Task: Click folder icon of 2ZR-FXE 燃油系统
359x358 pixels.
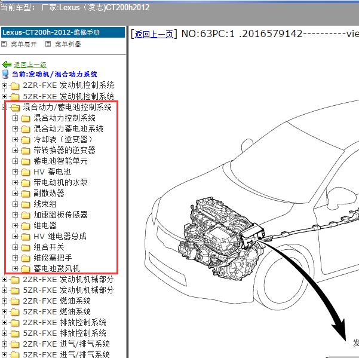Action: (x=15, y=301)
